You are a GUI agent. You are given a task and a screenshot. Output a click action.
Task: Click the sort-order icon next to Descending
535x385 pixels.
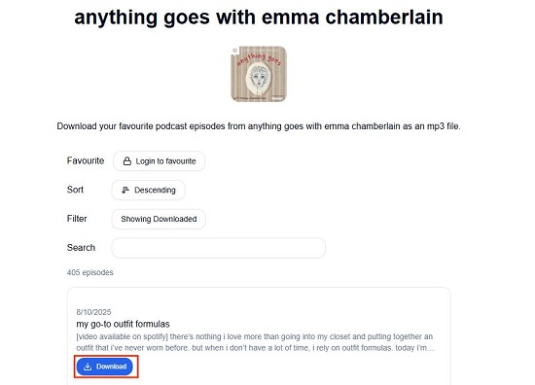[125, 190]
